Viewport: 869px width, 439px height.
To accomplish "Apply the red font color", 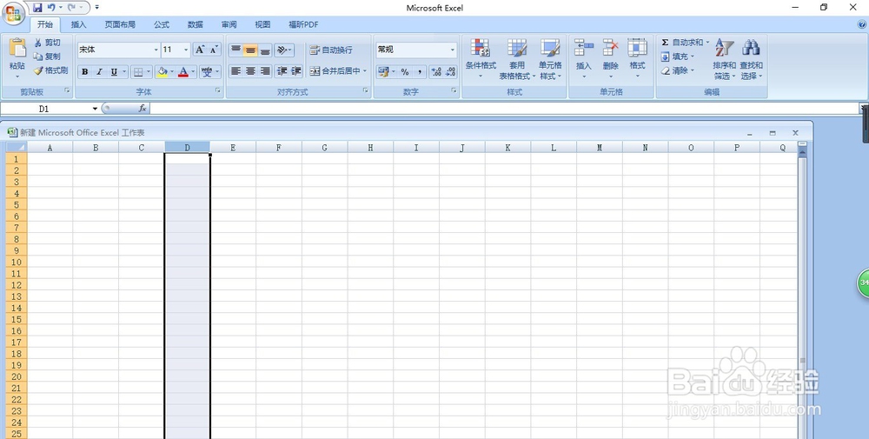I will (183, 71).
